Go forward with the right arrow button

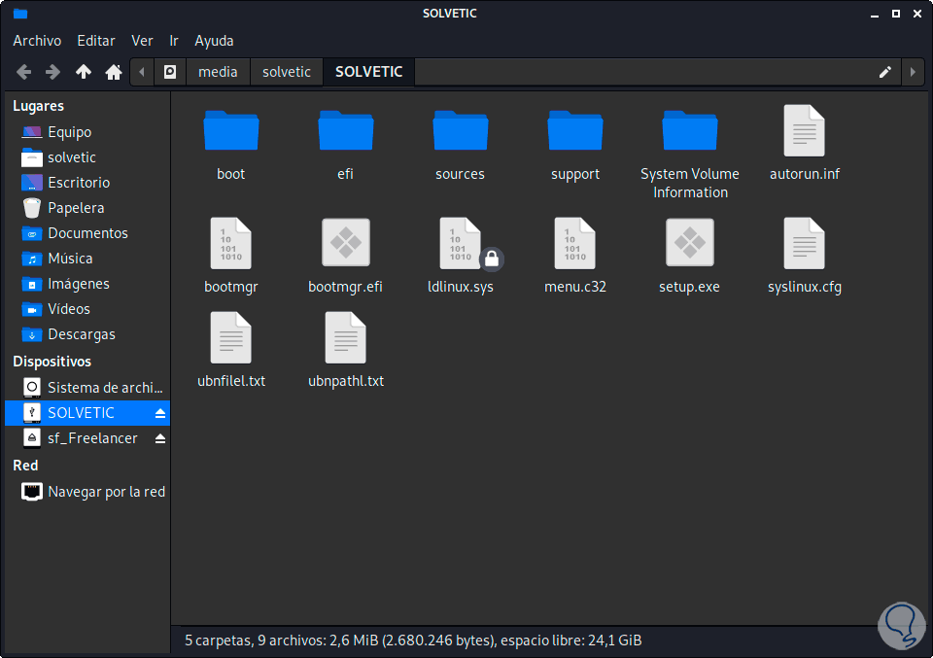pyautogui.click(x=52, y=72)
